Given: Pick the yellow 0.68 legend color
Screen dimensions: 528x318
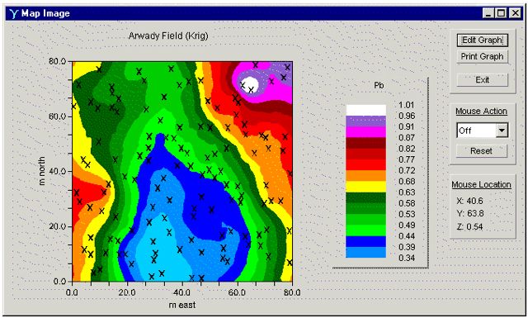Looking at the screenshot, I should [x=365, y=187].
